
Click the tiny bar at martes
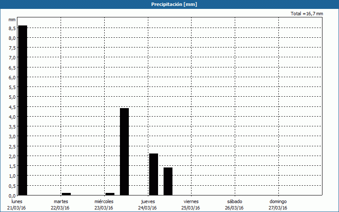click(x=66, y=194)
